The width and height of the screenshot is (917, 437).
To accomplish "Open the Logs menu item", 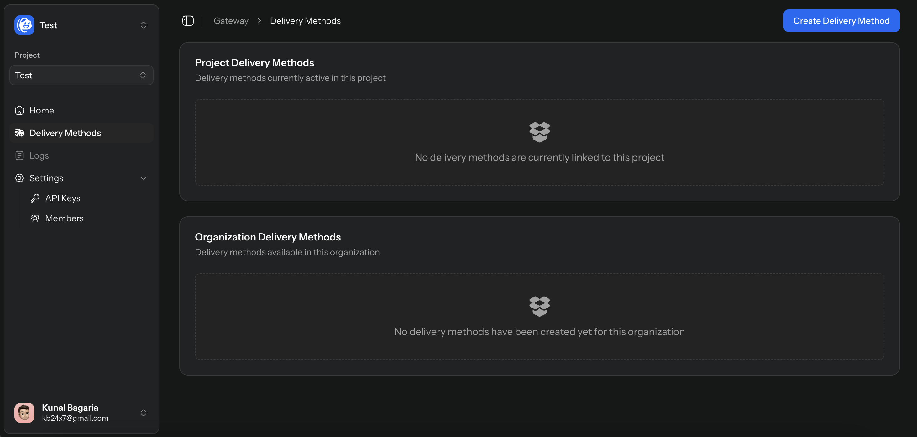I will coord(39,155).
